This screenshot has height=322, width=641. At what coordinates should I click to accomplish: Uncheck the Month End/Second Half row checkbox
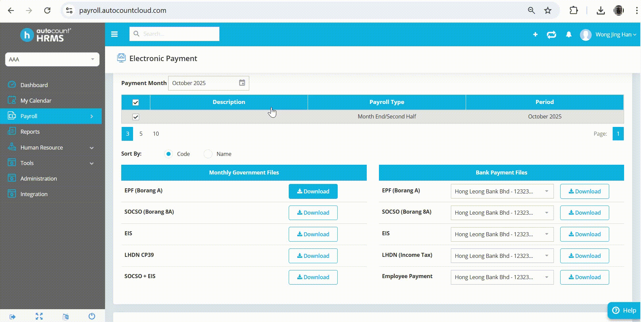[x=135, y=117]
